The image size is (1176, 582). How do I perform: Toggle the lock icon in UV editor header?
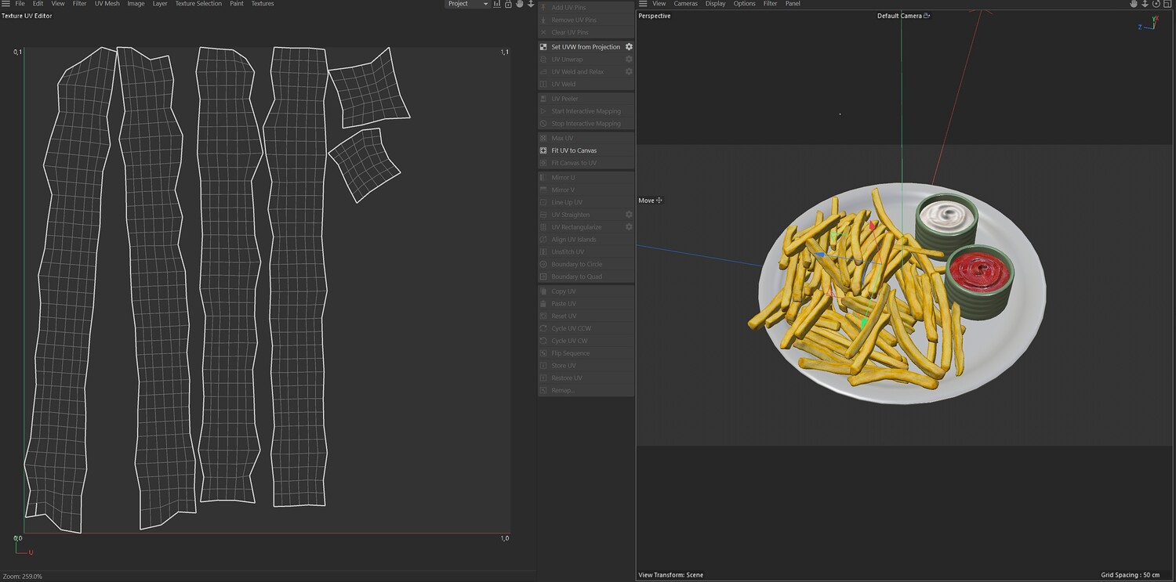pos(508,4)
